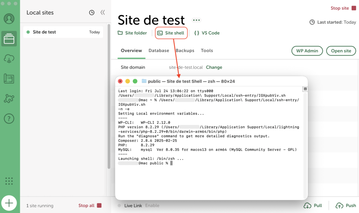Open Site folder
The height and width of the screenshot is (213, 359).
click(x=132, y=33)
